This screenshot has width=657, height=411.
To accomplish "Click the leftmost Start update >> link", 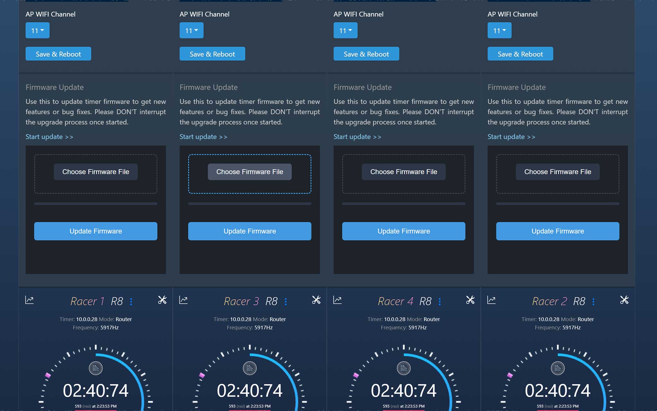I will point(49,137).
